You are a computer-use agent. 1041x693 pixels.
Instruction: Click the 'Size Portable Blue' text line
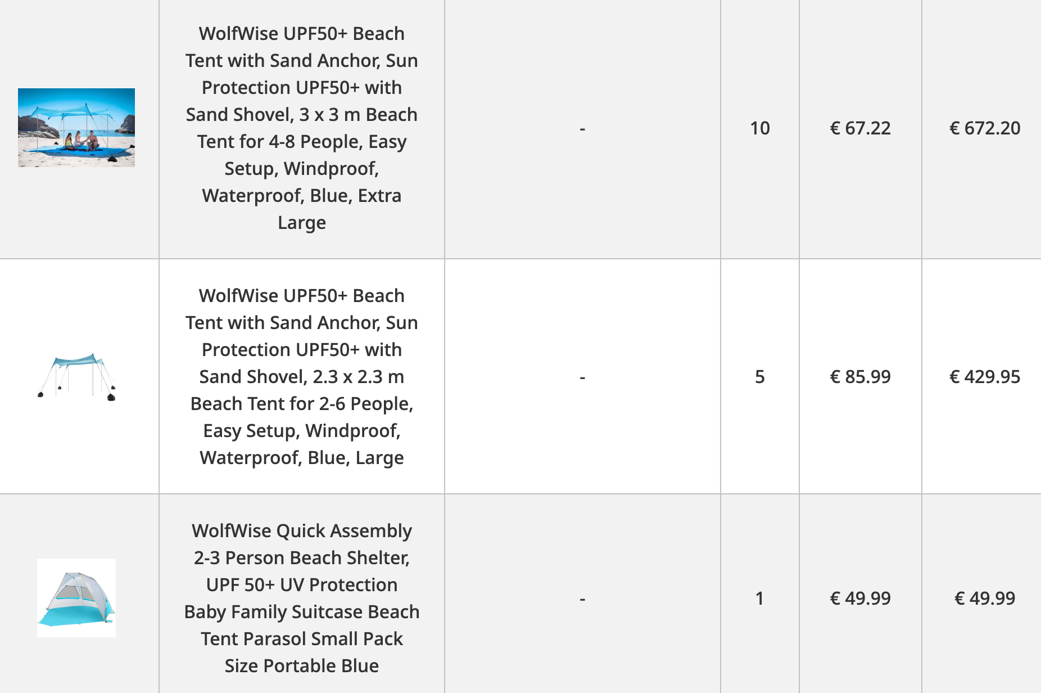[302, 666]
